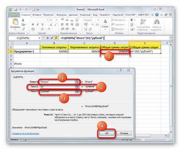Click the Copy icon in the clipboard group
The width and height of the screenshot is (181, 150).
pyautogui.click(x=23, y=24)
